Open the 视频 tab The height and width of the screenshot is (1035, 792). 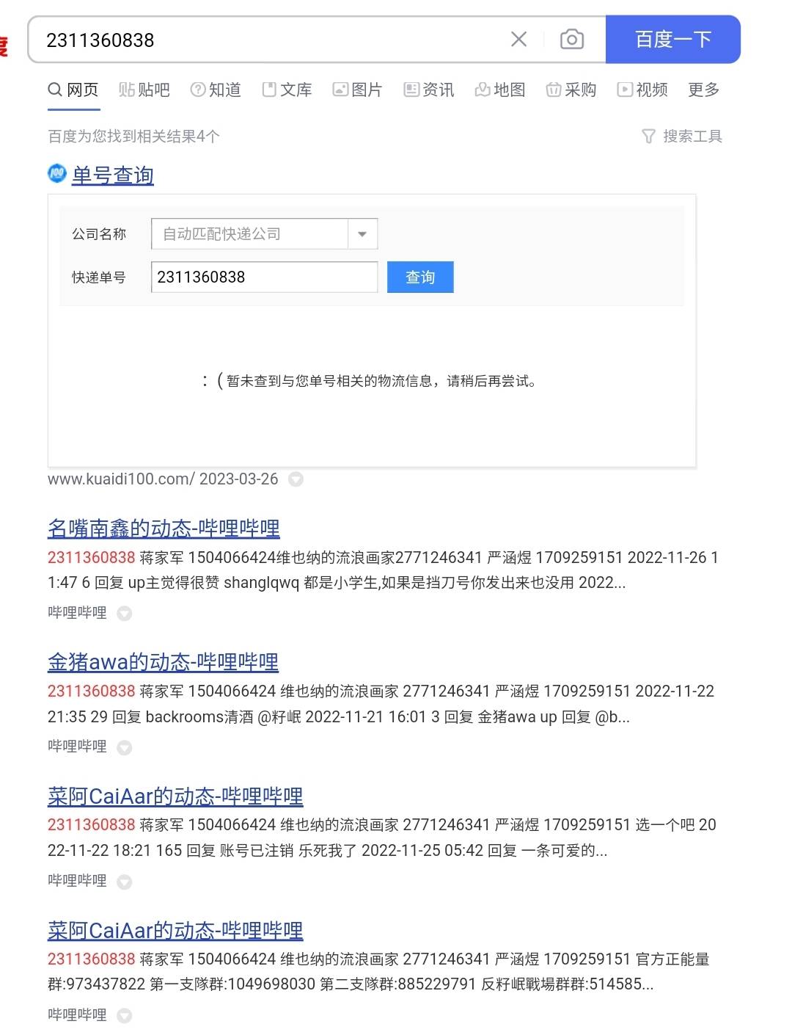[642, 90]
